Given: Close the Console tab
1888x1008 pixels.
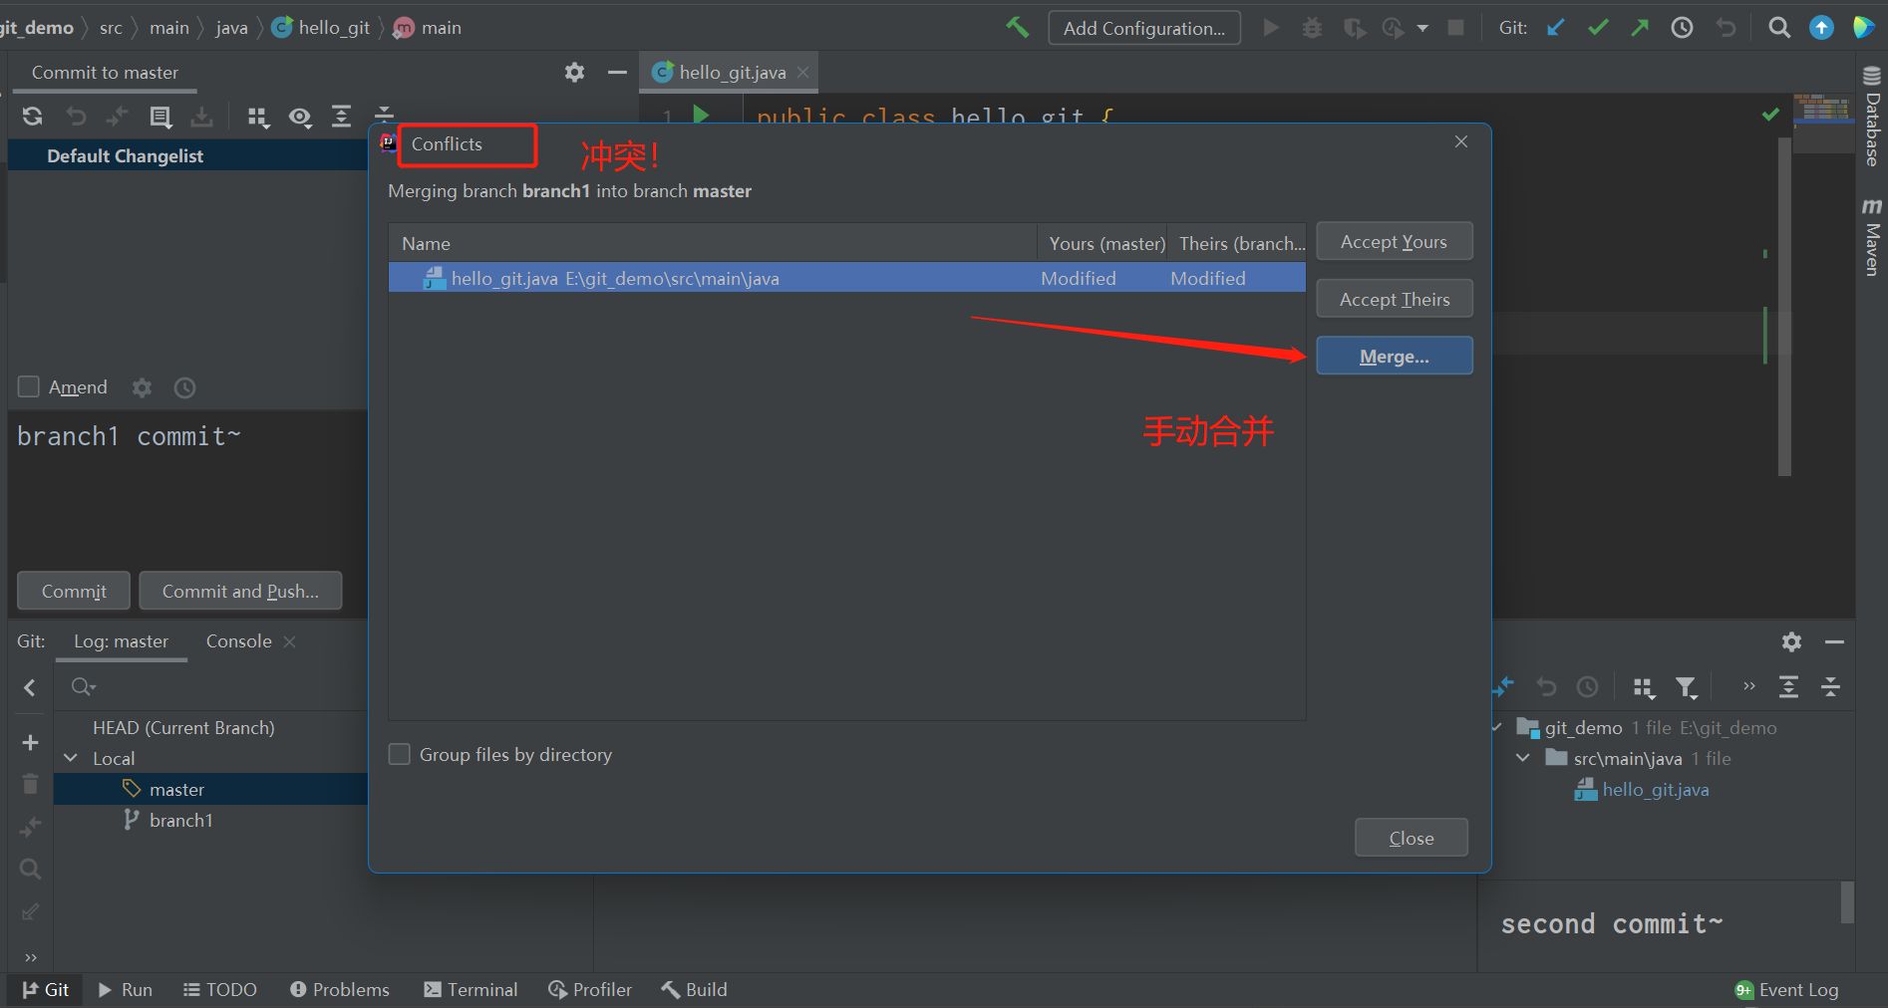Looking at the screenshot, I should click(x=290, y=641).
